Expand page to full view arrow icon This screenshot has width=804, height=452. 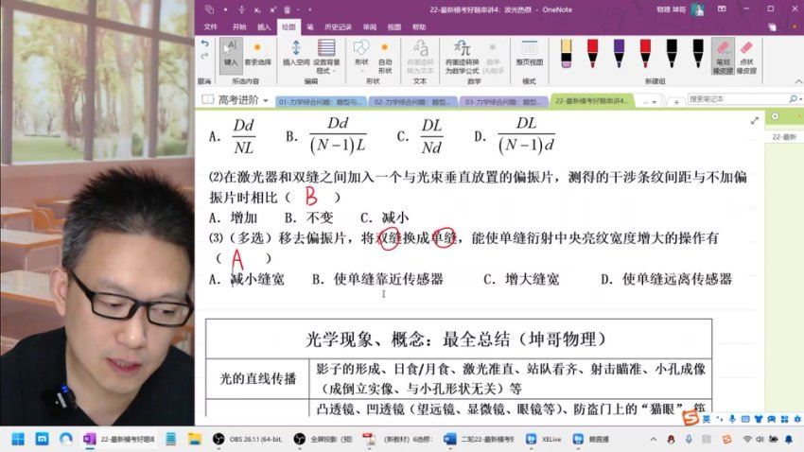(754, 121)
